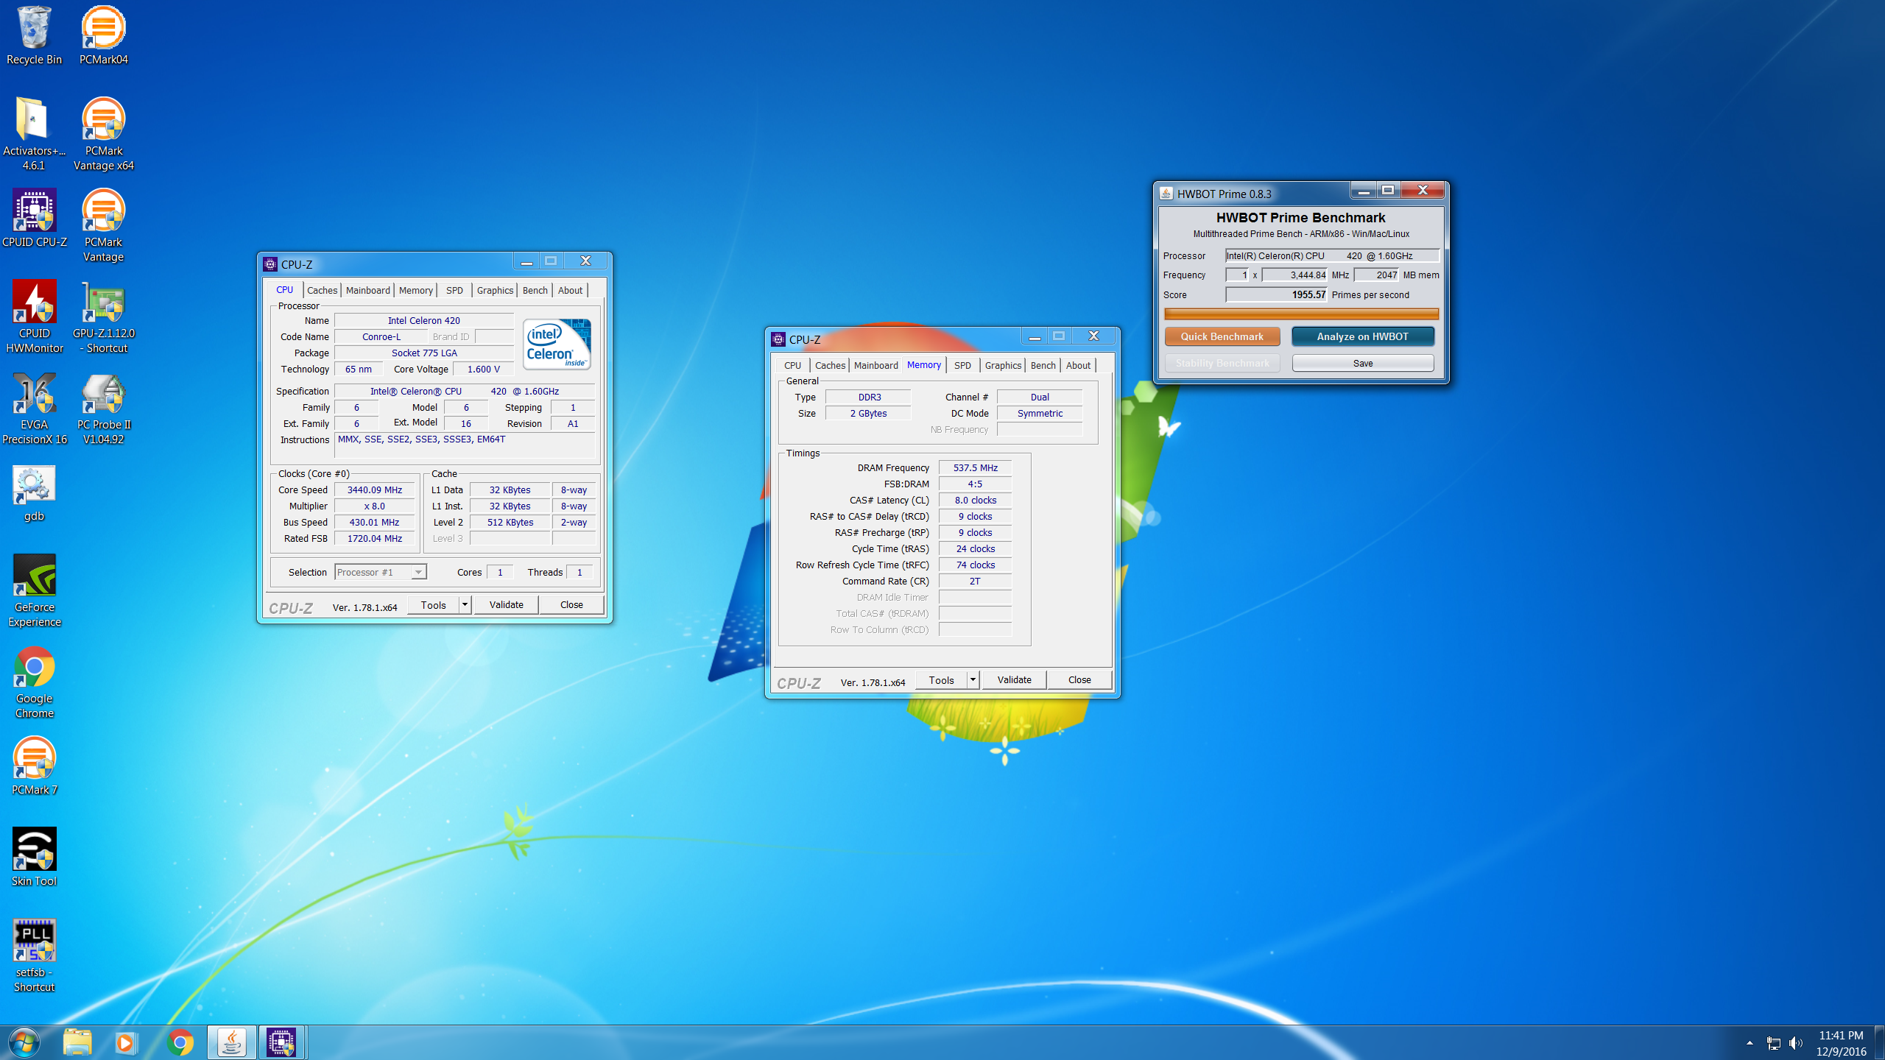Start the Quick Benchmark in HWBOT Prime
The width and height of the screenshot is (1885, 1060).
pos(1222,336)
